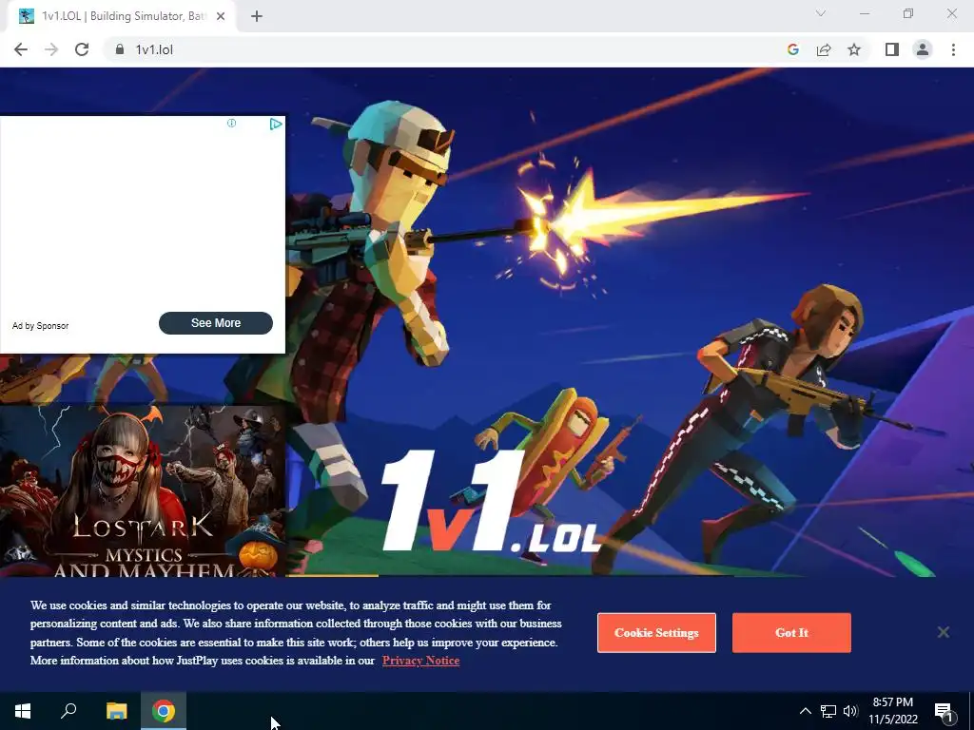The image size is (974, 730).
Task: Reload the 1v1.lol page
Action: pos(82,49)
